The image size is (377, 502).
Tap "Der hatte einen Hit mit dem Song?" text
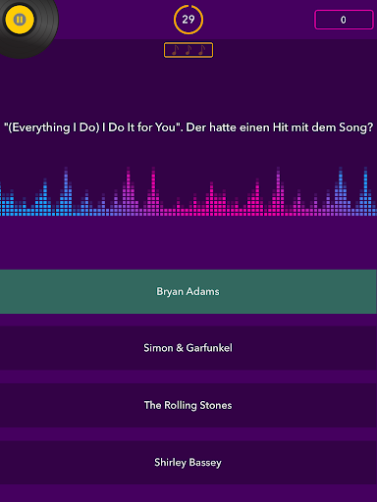click(280, 127)
